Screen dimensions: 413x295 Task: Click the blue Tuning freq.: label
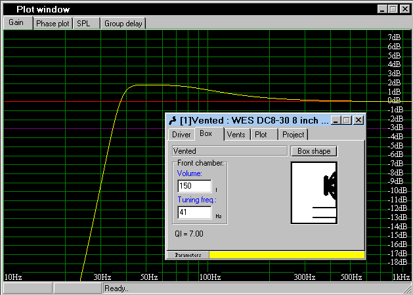(197, 200)
